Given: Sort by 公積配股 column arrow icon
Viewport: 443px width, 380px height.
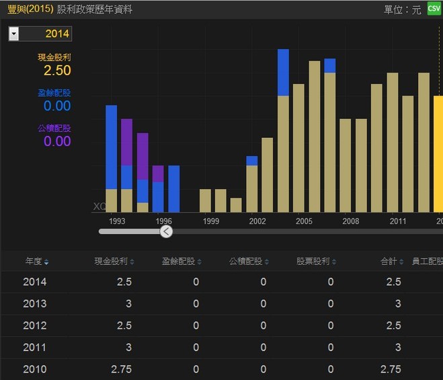Looking at the screenshot, I should pos(267,262).
